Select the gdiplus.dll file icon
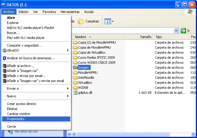The image size is (197, 138). click(x=75, y=93)
